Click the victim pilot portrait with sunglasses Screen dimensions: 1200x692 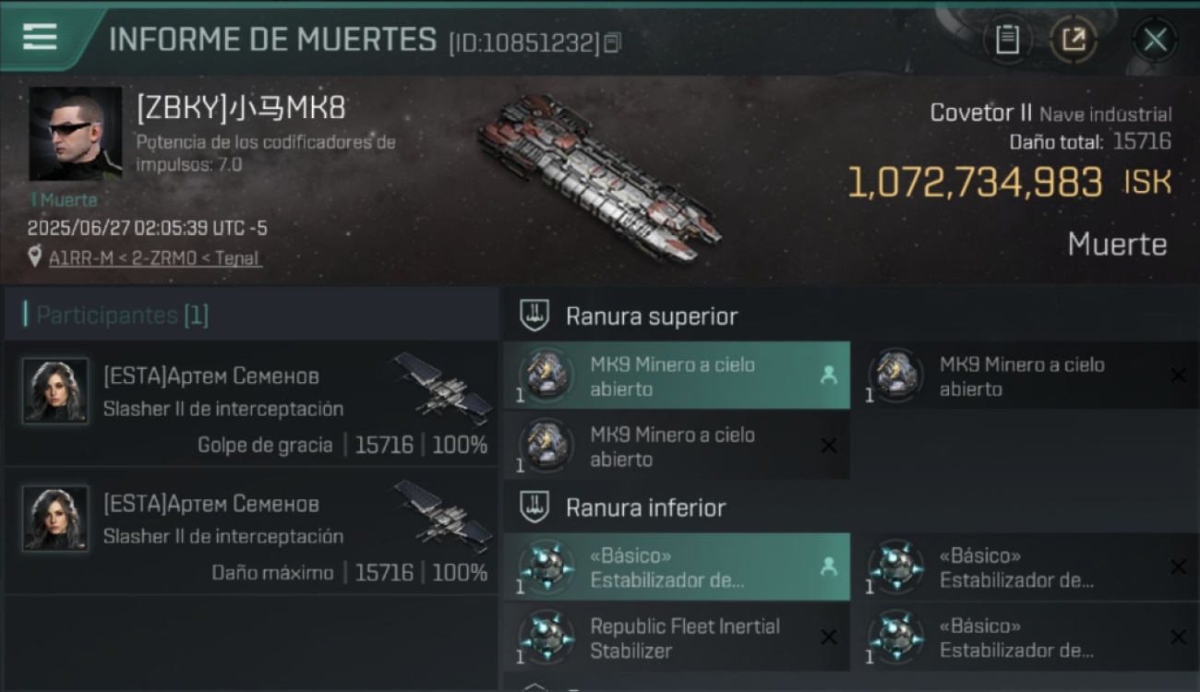tap(75, 134)
